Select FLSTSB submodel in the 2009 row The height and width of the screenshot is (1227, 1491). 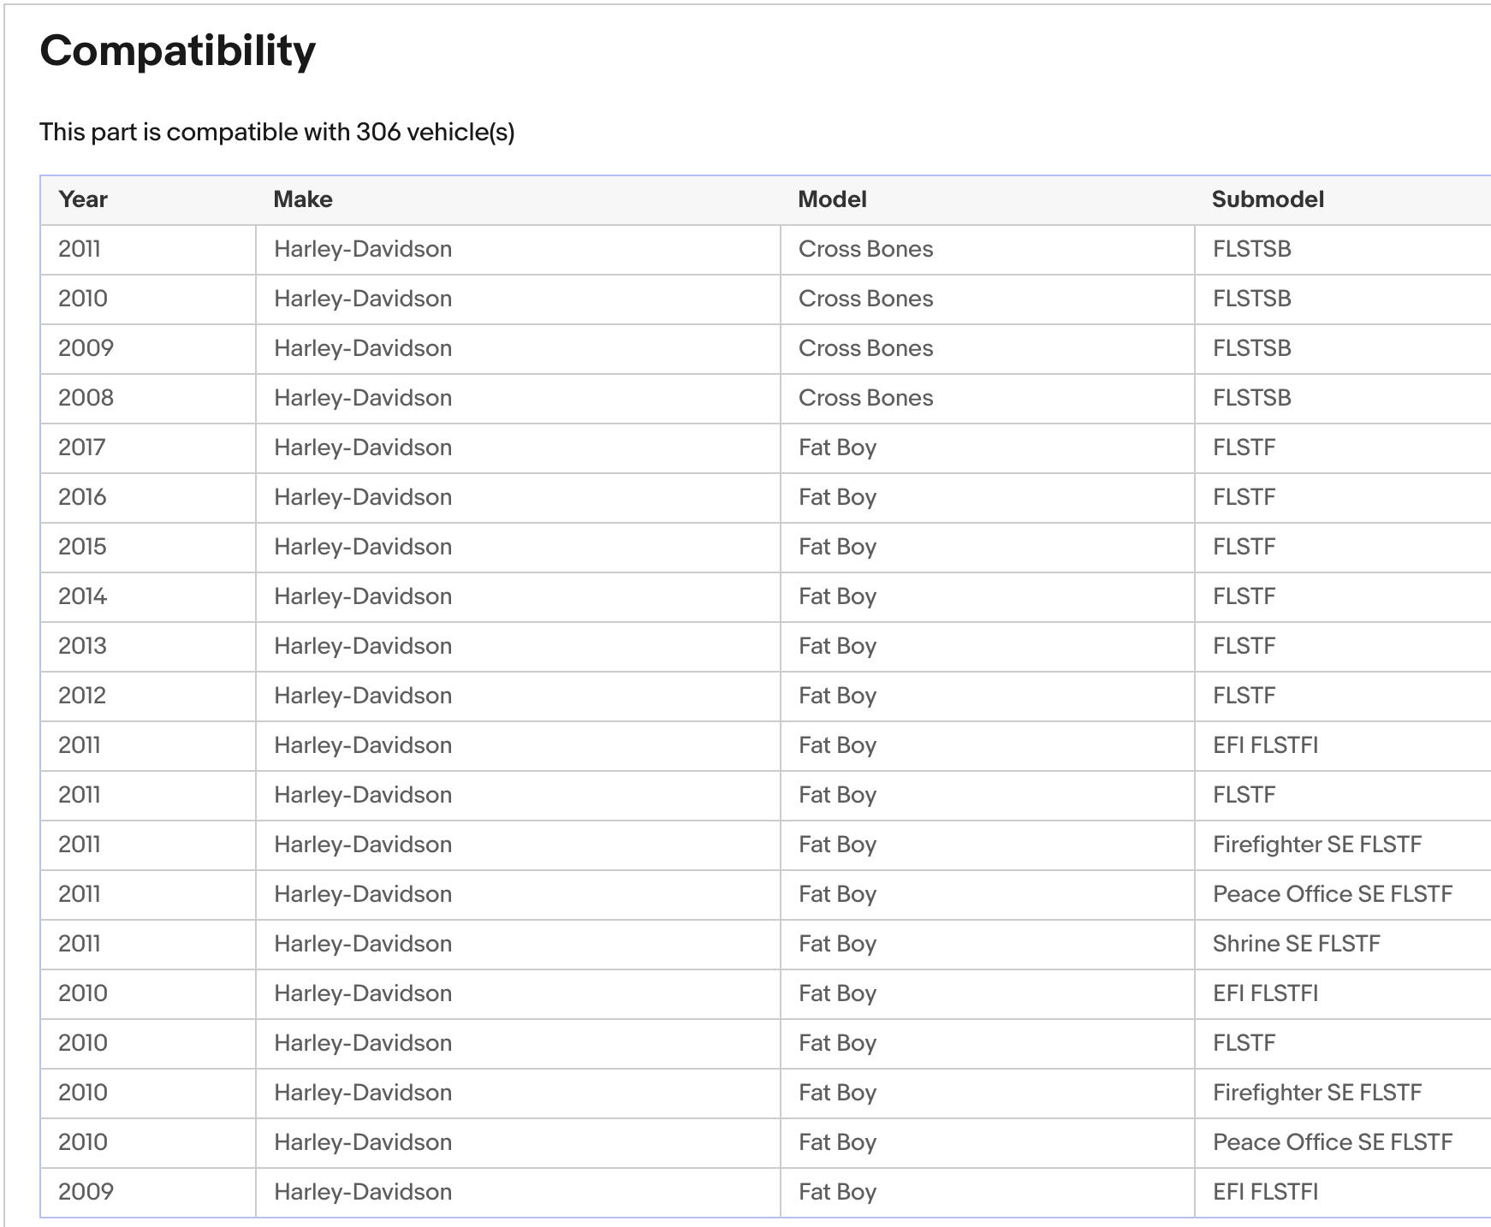point(1251,348)
